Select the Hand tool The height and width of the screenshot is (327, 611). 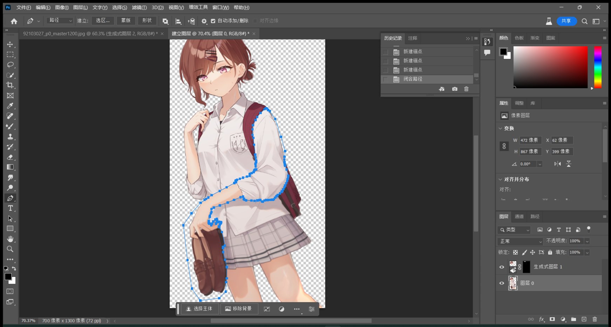[x=10, y=239]
